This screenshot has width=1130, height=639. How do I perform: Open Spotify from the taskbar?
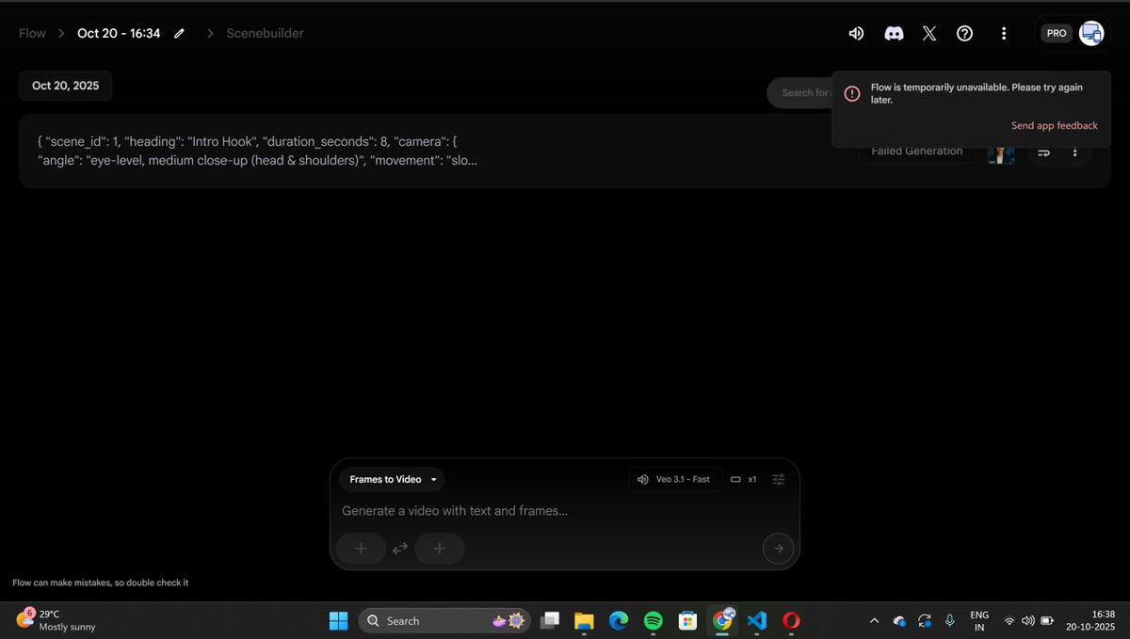coord(653,621)
